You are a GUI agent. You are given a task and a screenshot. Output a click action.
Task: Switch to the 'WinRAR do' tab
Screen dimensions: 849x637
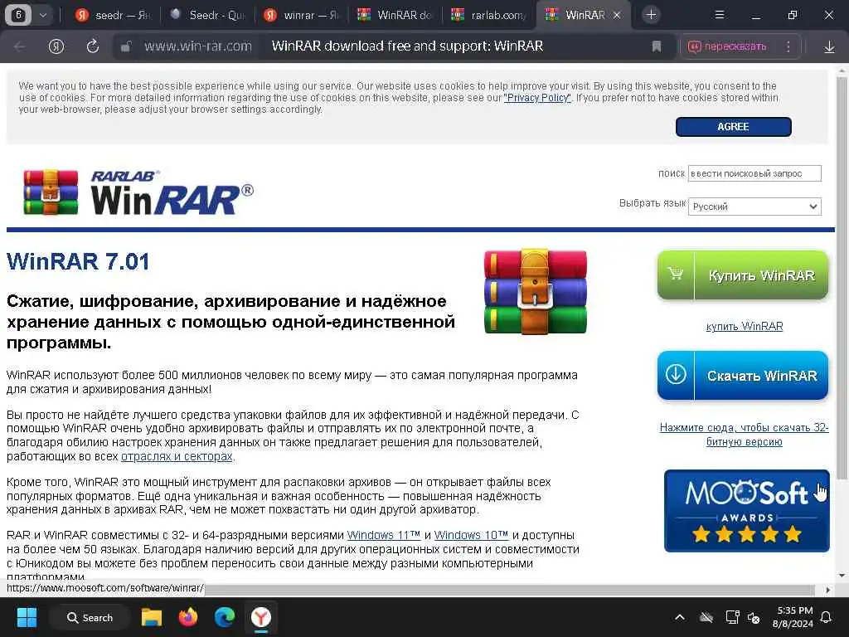pos(395,15)
